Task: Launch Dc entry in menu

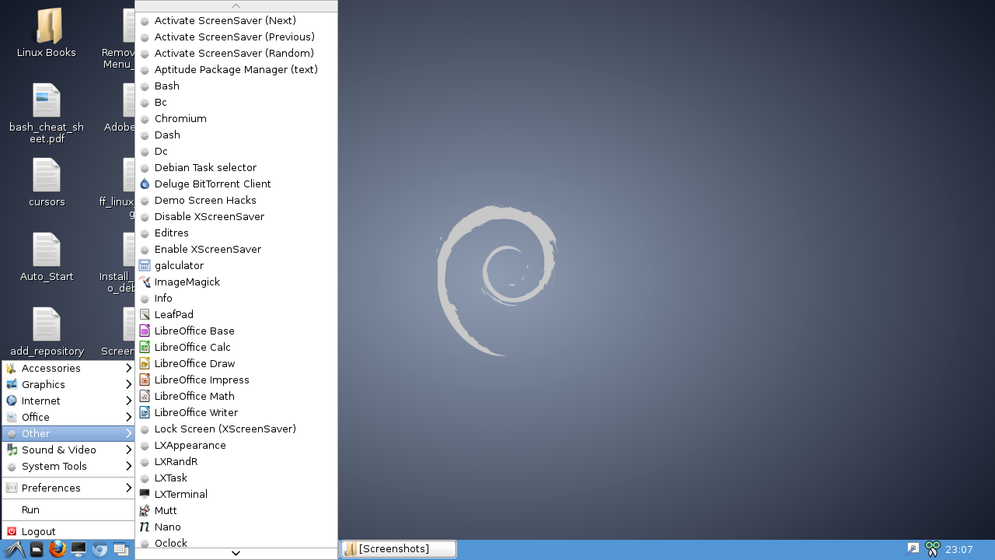Action: click(x=236, y=152)
